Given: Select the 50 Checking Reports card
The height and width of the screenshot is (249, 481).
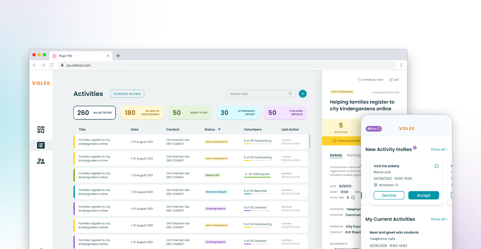Looking at the screenshot, I should coord(285,112).
